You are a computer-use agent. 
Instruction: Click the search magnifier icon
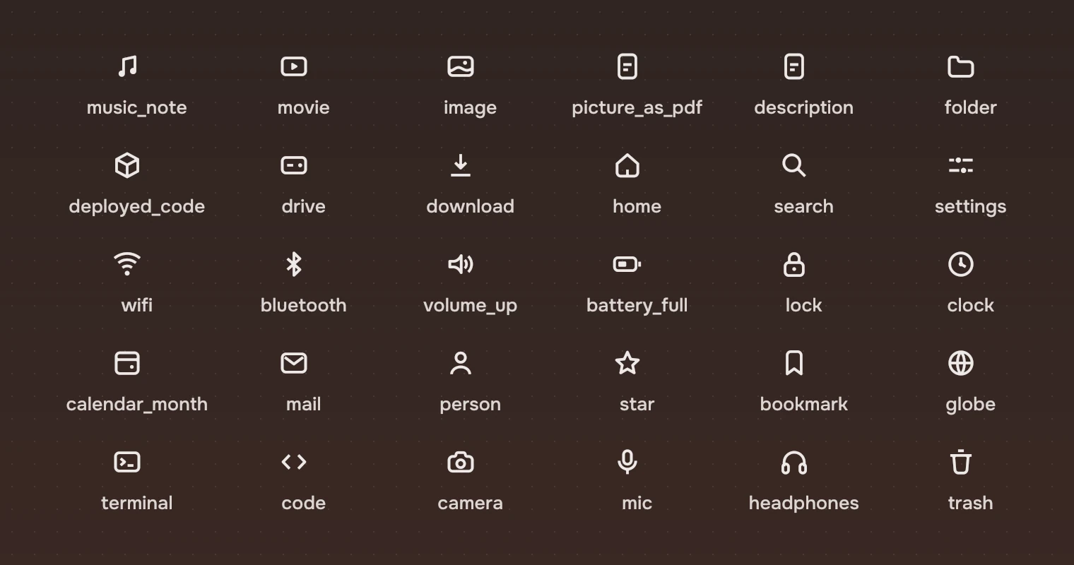click(794, 165)
